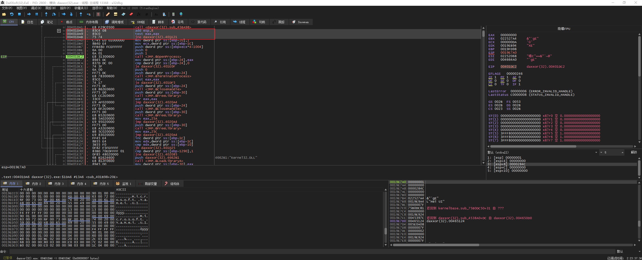Collapse the block at 00401DA6 with minus box
642x260 pixels.
tap(59, 31)
